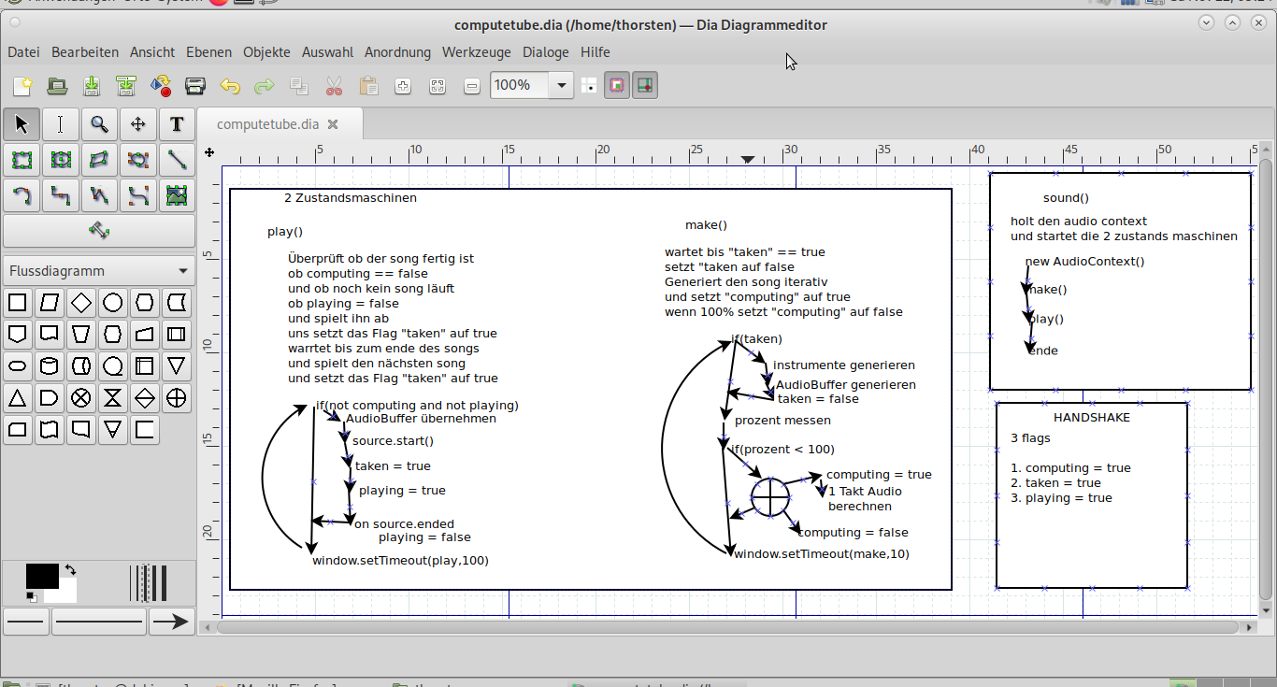The width and height of the screenshot is (1277, 687).
Task: Click the zoom in plus button
Action: pyautogui.click(x=403, y=86)
